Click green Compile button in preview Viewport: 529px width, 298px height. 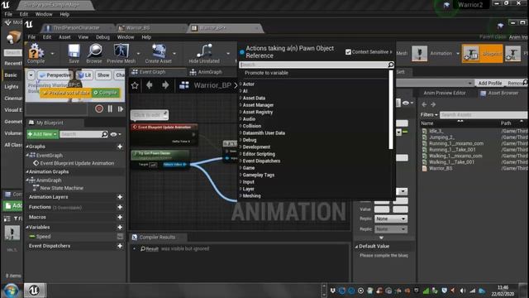[x=106, y=93]
